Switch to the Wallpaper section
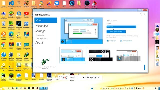Viewport: 160px width, 90px height. pyautogui.click(x=42, y=25)
